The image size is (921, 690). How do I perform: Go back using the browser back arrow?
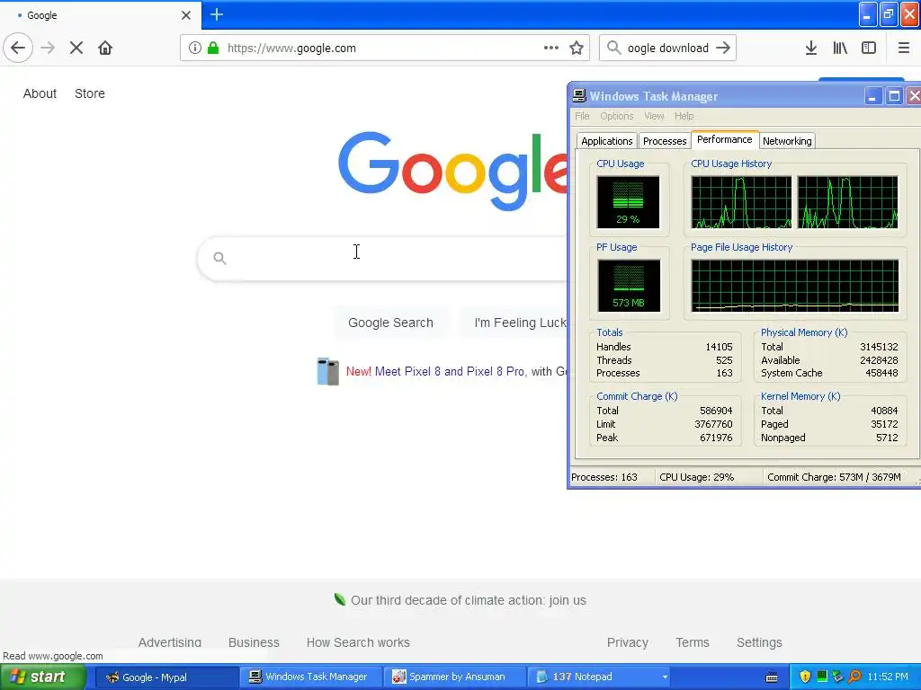18,48
